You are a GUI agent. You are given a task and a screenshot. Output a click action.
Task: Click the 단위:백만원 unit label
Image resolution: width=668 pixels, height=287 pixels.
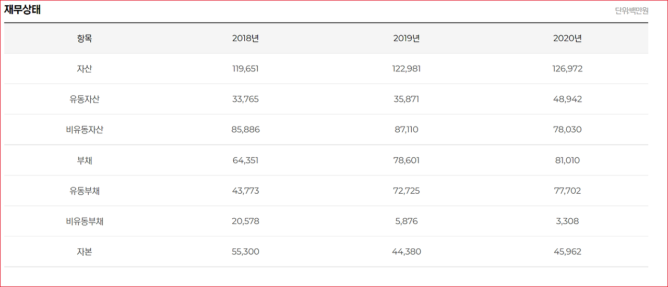631,10
